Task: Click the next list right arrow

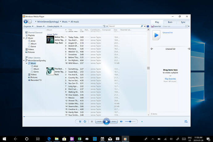Action: coord(189,49)
